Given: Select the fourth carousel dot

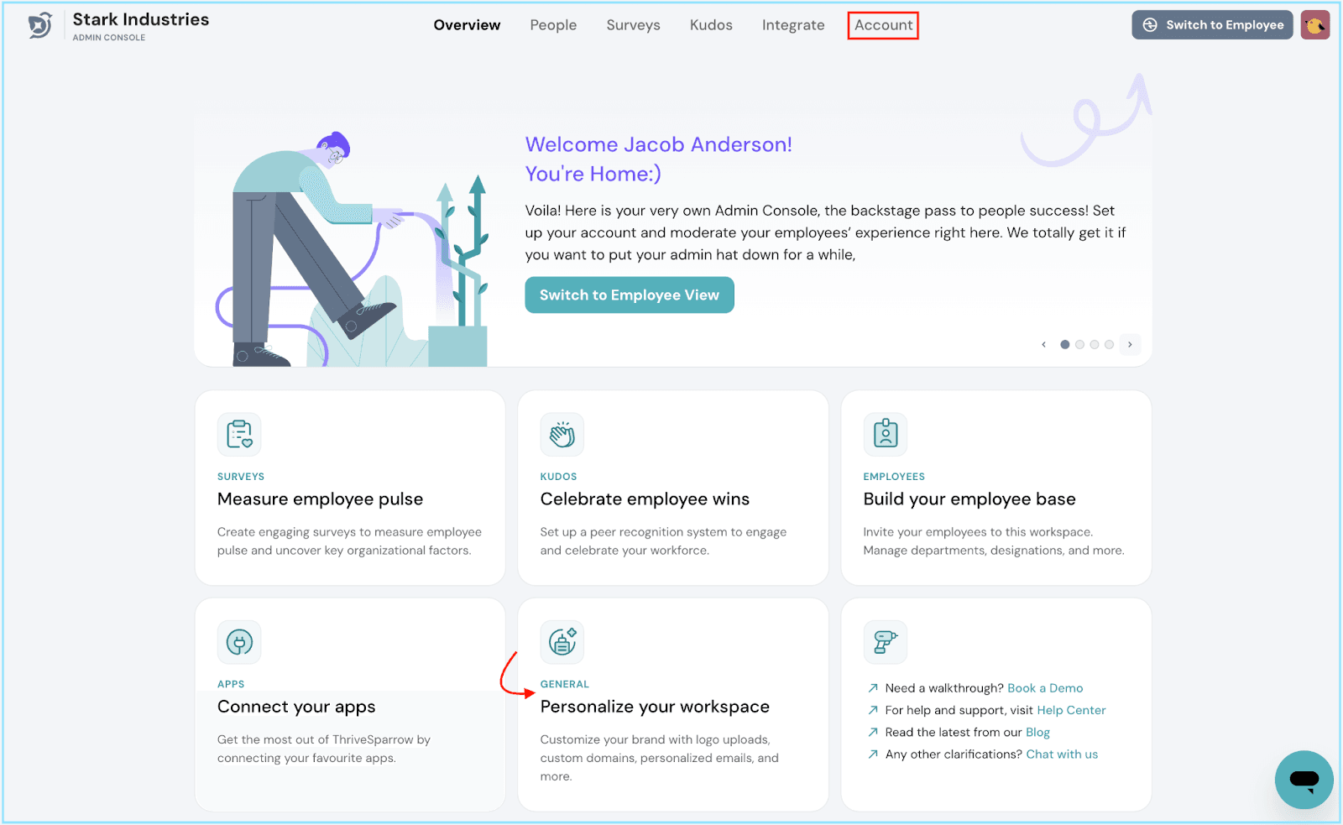Looking at the screenshot, I should coord(1109,344).
